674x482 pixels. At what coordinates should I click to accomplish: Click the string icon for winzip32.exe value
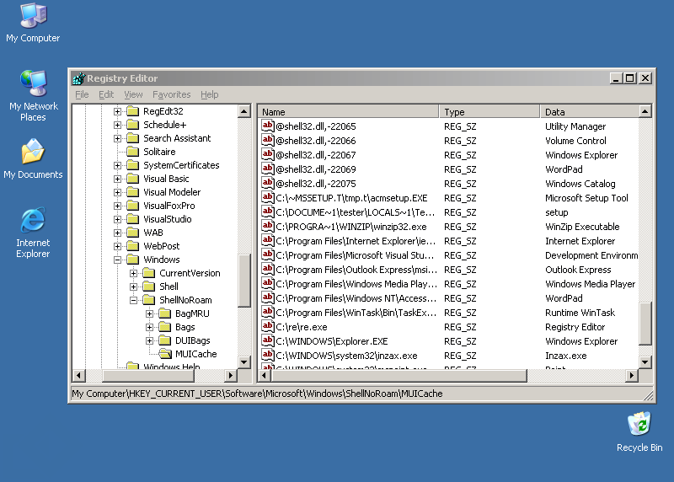point(268,226)
